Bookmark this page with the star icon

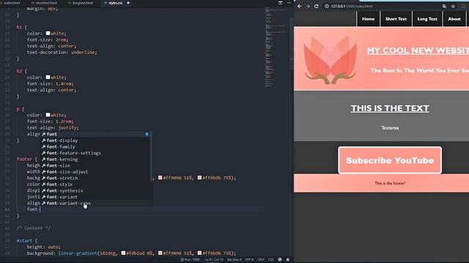coord(453,6)
